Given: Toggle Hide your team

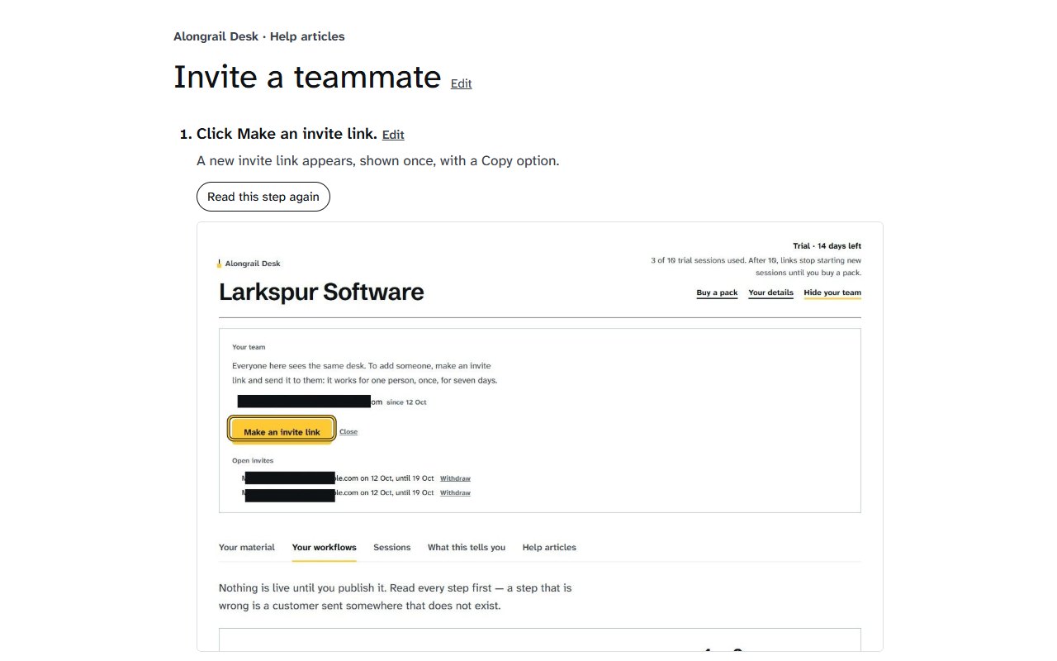Looking at the screenshot, I should (x=832, y=292).
